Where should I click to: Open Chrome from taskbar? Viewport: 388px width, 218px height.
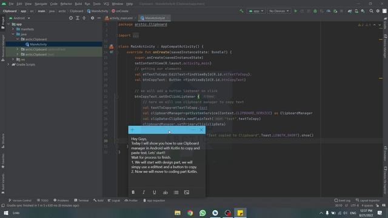(x=190, y=213)
